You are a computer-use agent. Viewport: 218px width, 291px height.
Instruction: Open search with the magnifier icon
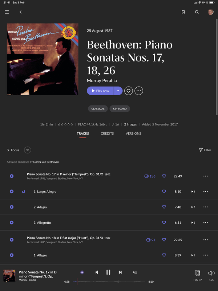[197, 12]
